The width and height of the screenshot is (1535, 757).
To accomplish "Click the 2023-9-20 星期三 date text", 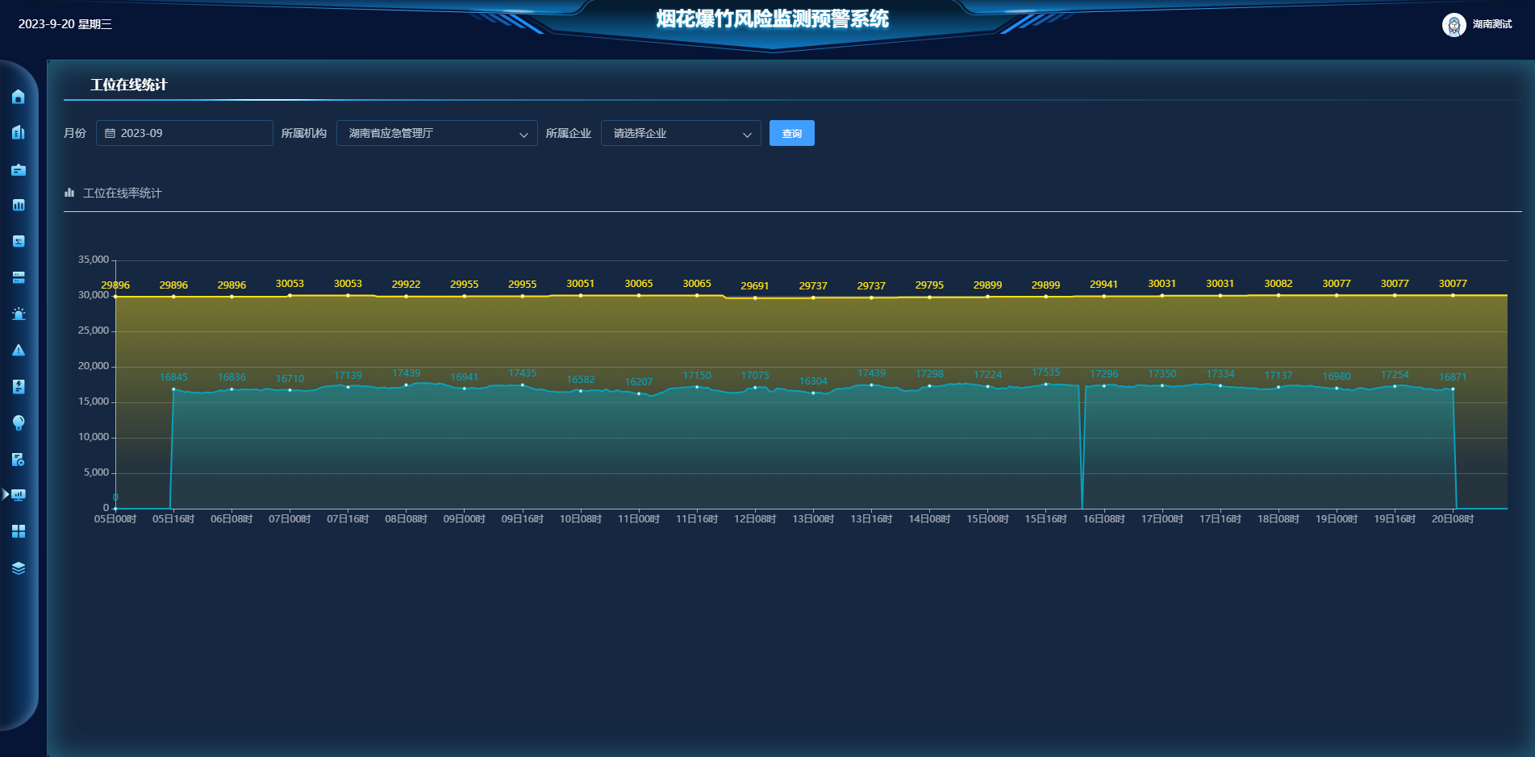I will point(65,24).
